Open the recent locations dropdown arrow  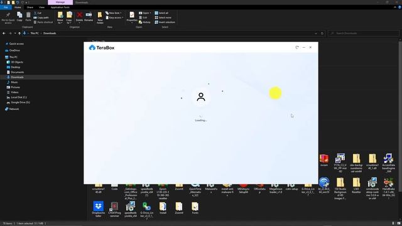[x=15, y=33]
